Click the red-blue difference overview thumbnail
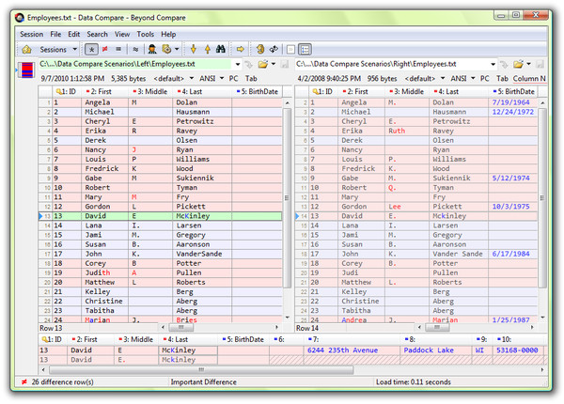 coord(25,70)
